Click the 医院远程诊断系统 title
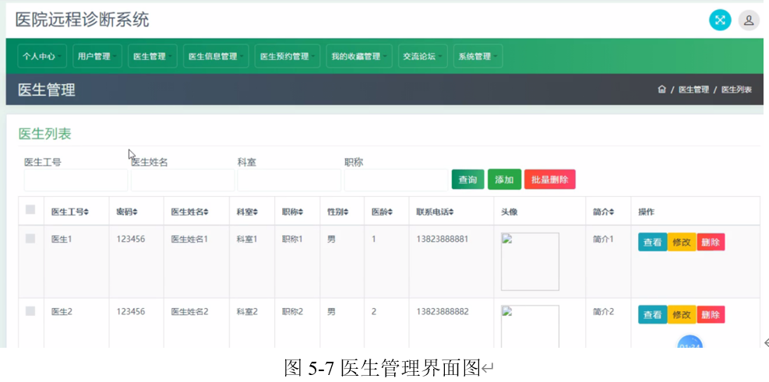 [82, 19]
